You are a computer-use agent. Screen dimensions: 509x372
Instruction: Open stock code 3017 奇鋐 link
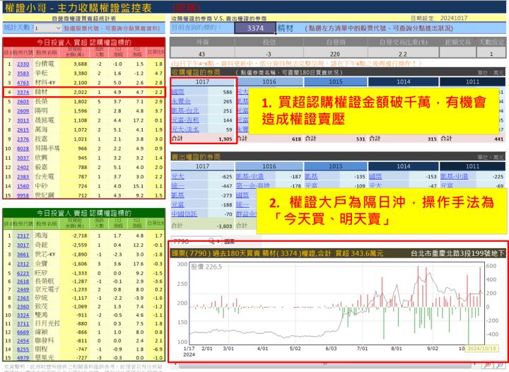(x=23, y=245)
